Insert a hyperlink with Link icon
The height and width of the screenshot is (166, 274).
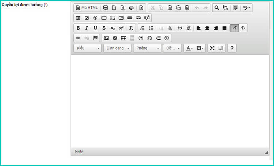78,38
